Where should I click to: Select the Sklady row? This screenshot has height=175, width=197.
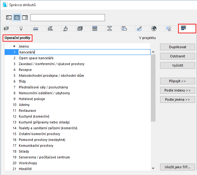pos(77,151)
